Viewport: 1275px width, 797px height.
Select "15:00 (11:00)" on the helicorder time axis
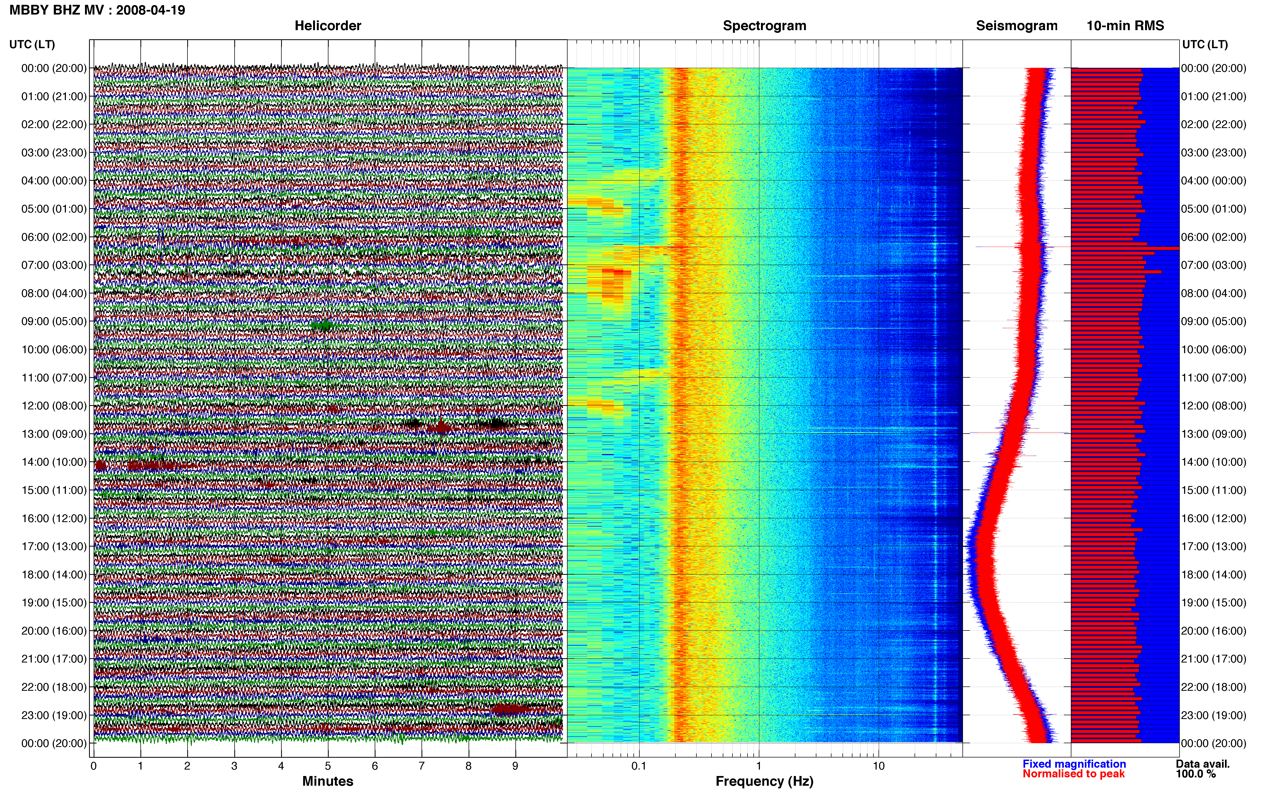54,490
